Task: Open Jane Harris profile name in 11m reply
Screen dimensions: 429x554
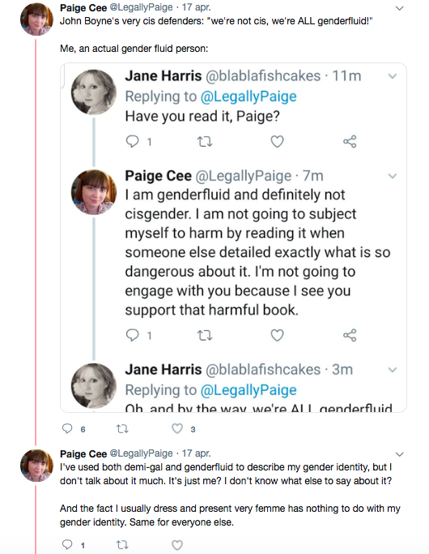Action: point(164,75)
